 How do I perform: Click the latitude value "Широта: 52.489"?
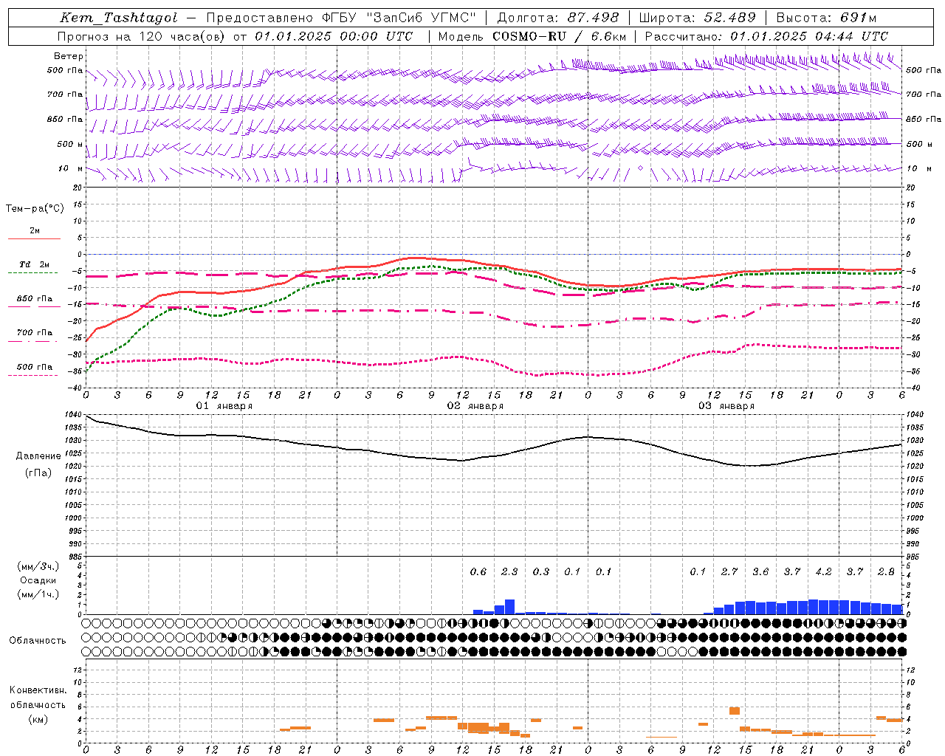[x=698, y=18]
